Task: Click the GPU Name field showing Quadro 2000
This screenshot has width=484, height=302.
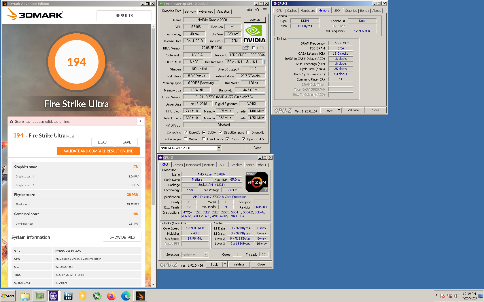Action: pyautogui.click(x=212, y=20)
